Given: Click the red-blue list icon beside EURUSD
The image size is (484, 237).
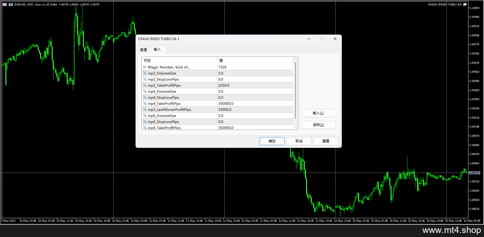Looking at the screenshot, I should point(5,4).
